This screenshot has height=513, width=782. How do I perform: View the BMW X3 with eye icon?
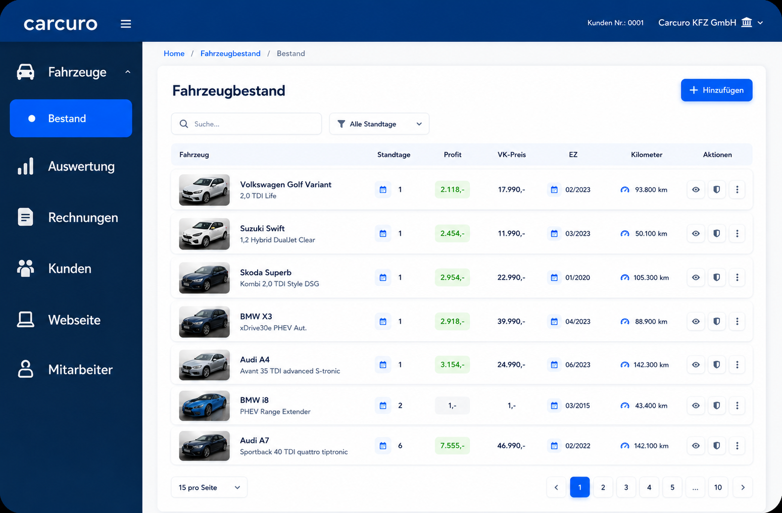click(696, 321)
